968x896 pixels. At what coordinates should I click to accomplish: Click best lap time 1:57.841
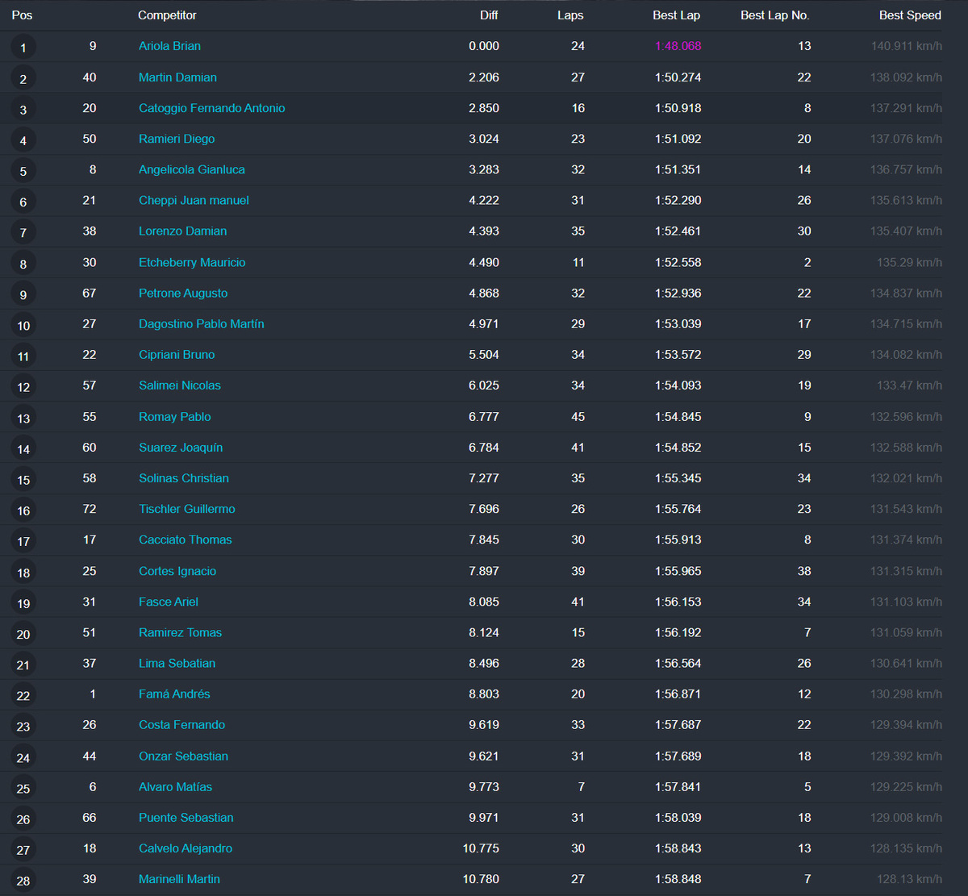click(678, 786)
